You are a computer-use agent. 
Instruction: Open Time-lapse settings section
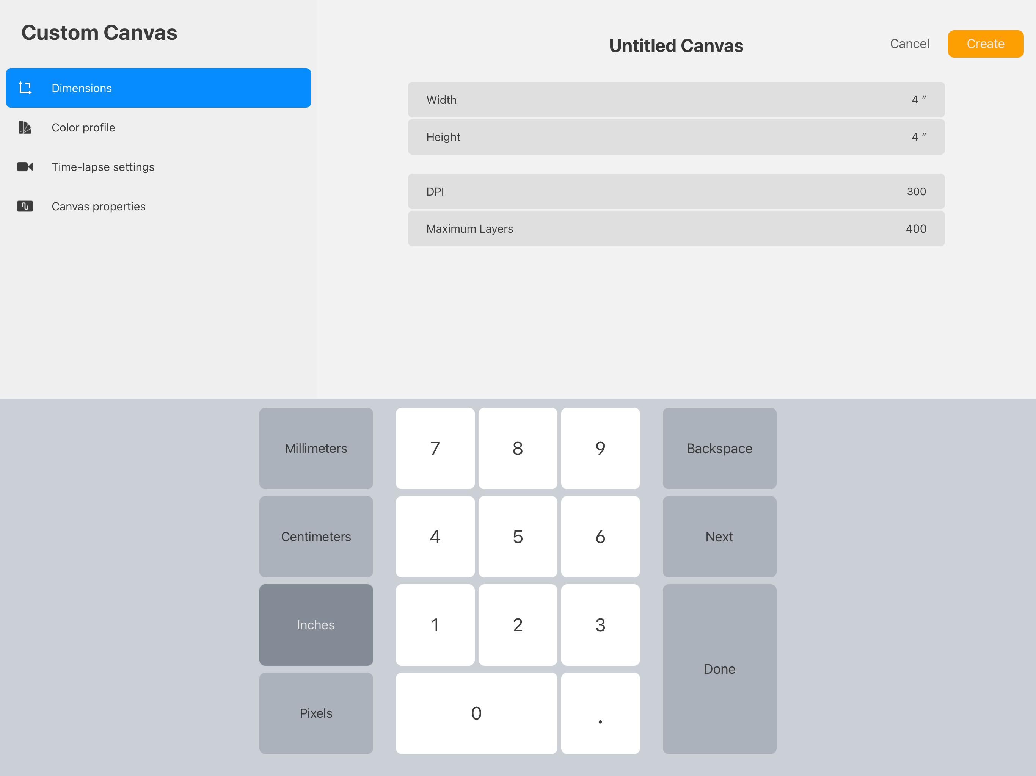tap(103, 167)
